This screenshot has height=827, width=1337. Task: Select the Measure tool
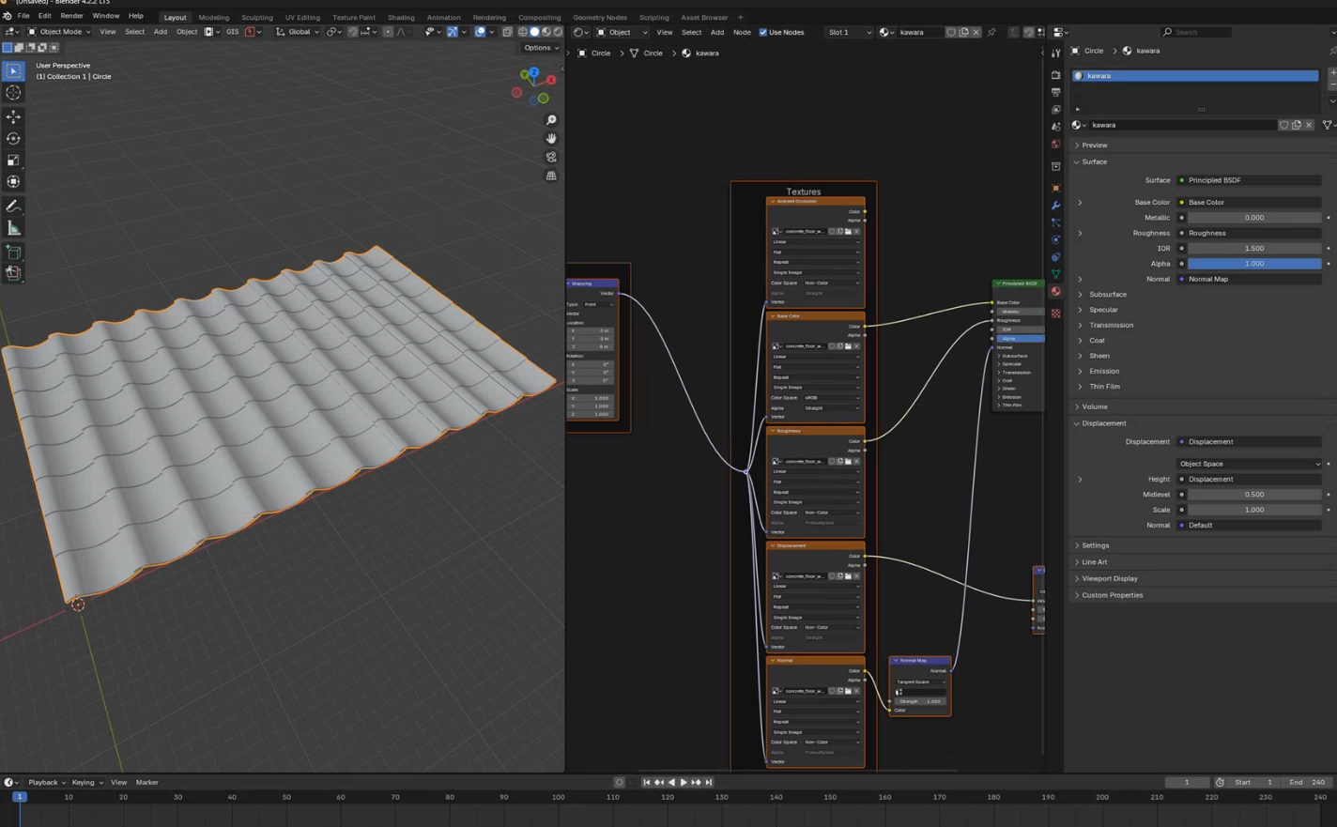point(13,228)
